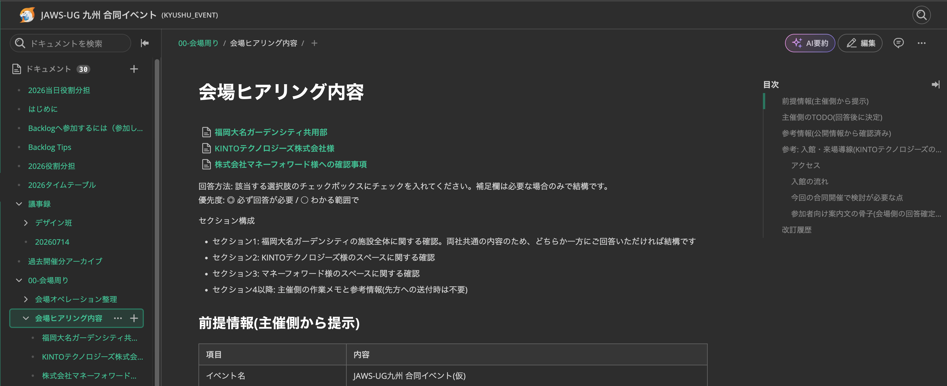Collapse the 議事録 tree node
The height and width of the screenshot is (386, 947).
point(19,204)
